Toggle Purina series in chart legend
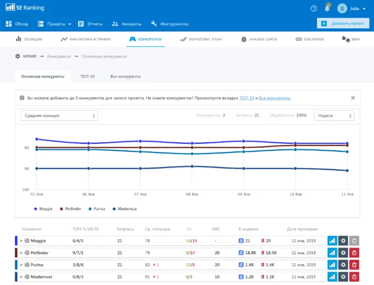The image size is (374, 285). pyautogui.click(x=97, y=209)
